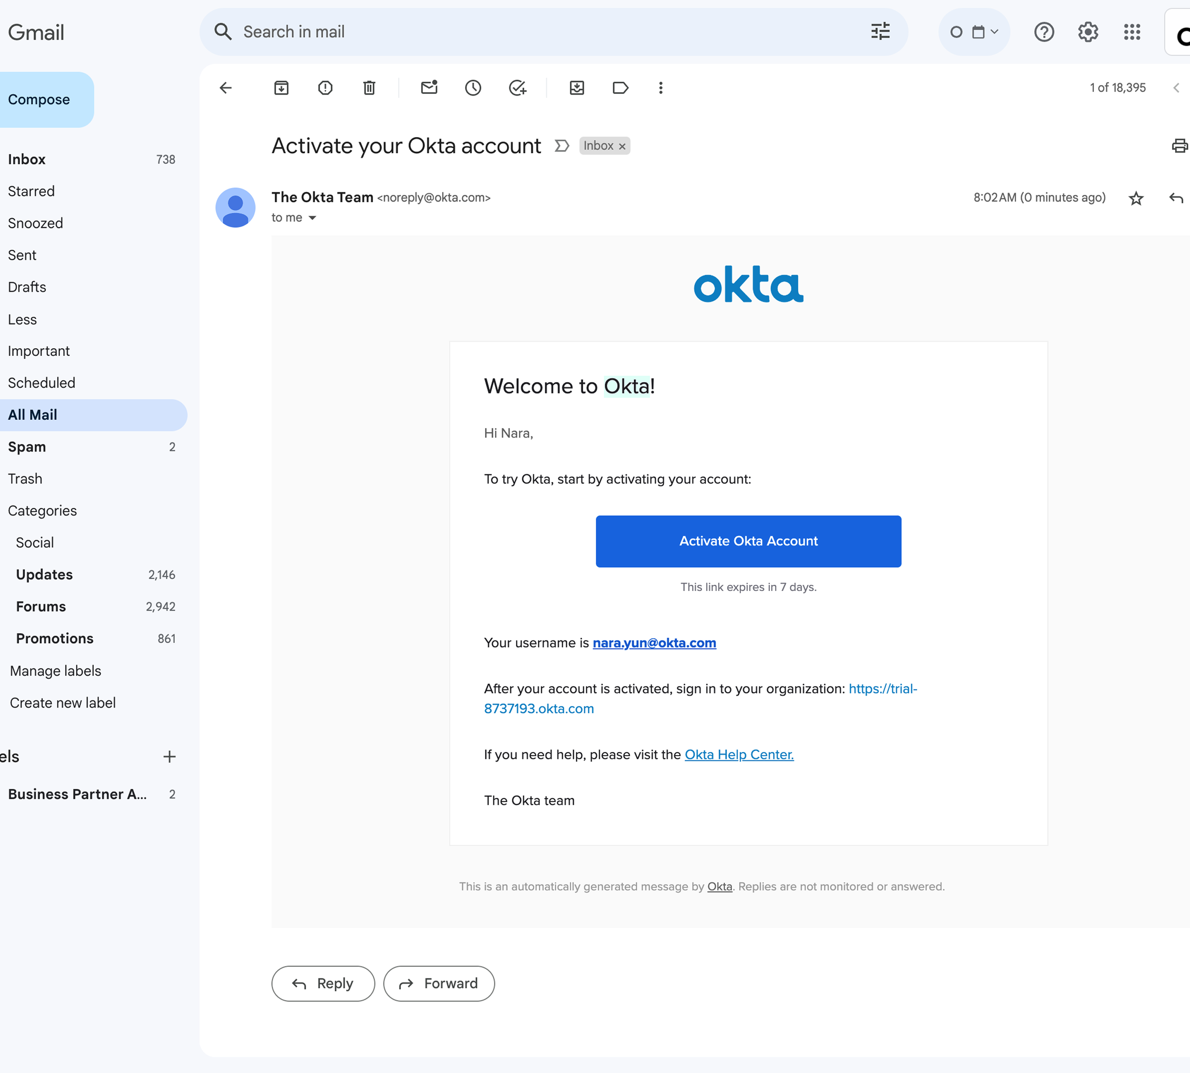This screenshot has width=1190, height=1073.
Task: Select Promotions category in sidebar
Action: pyautogui.click(x=54, y=639)
